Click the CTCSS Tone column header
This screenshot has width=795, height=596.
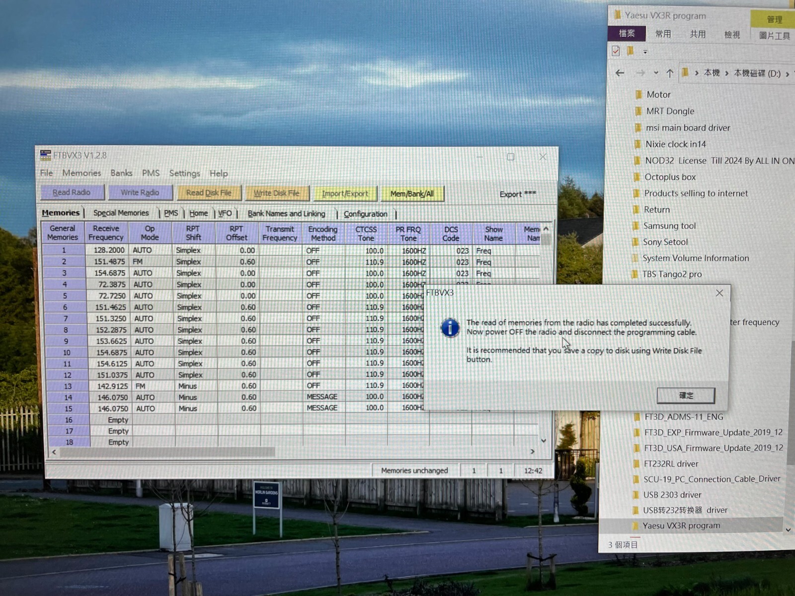[366, 233]
